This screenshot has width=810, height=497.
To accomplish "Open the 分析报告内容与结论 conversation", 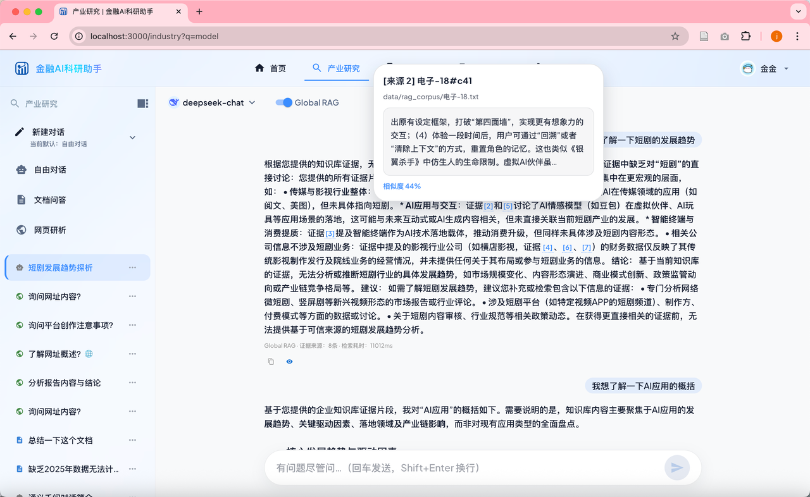I will (x=65, y=383).
